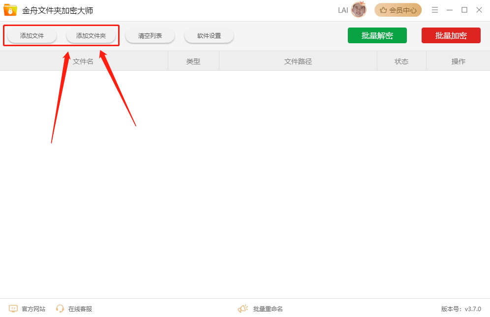Click the 添加文件夹 button
The height and width of the screenshot is (317, 490).
click(x=91, y=35)
